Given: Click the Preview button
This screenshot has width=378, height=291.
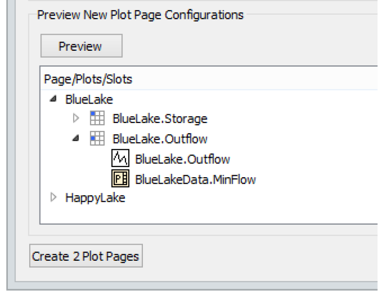Looking at the screenshot, I should coord(80,46).
